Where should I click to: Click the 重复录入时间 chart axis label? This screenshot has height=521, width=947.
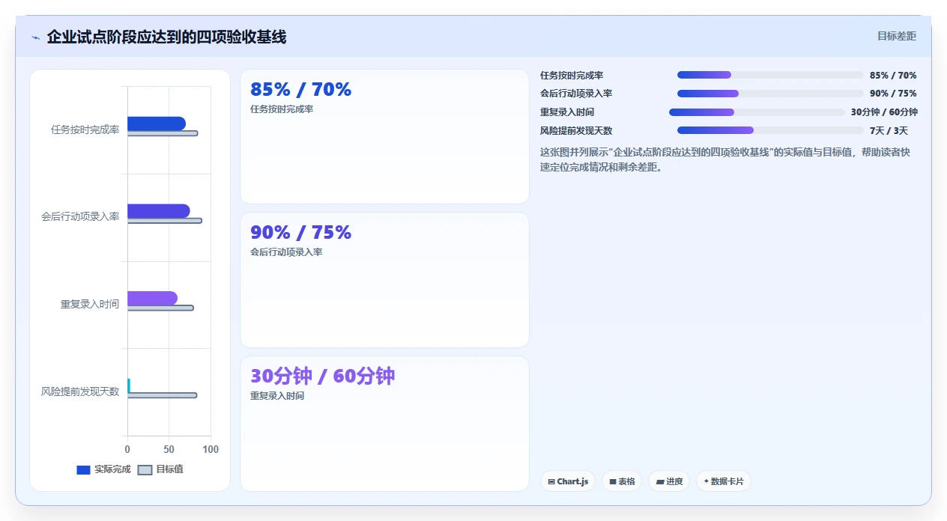click(x=90, y=304)
